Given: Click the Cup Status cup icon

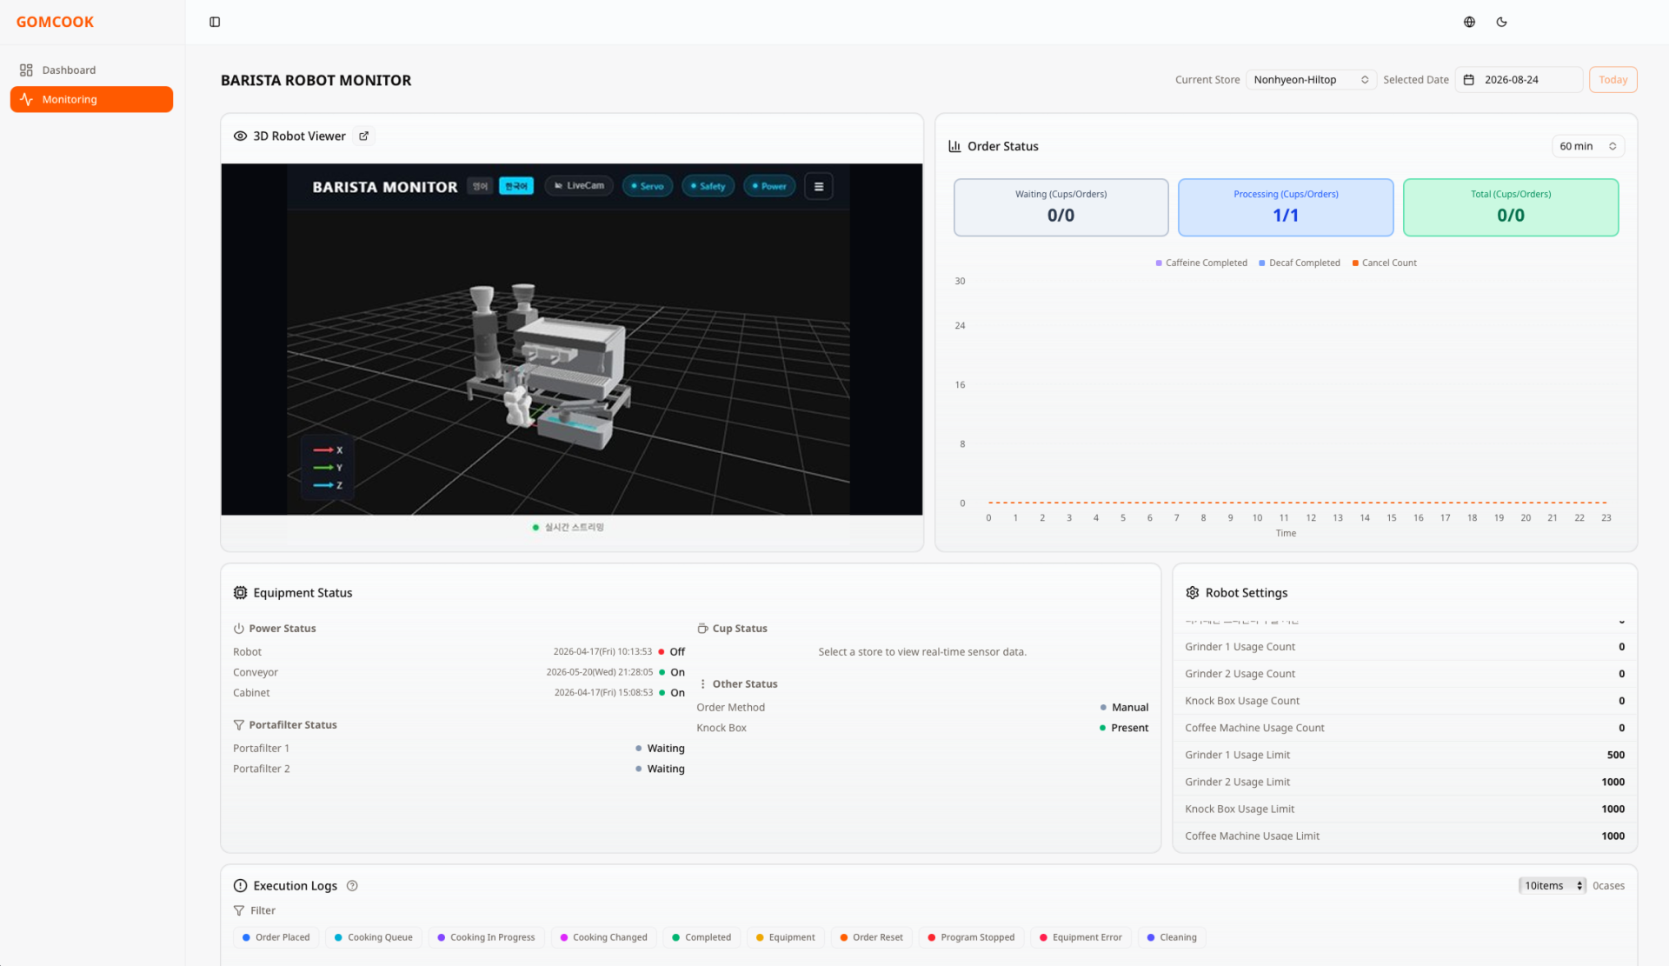Looking at the screenshot, I should coord(702,628).
